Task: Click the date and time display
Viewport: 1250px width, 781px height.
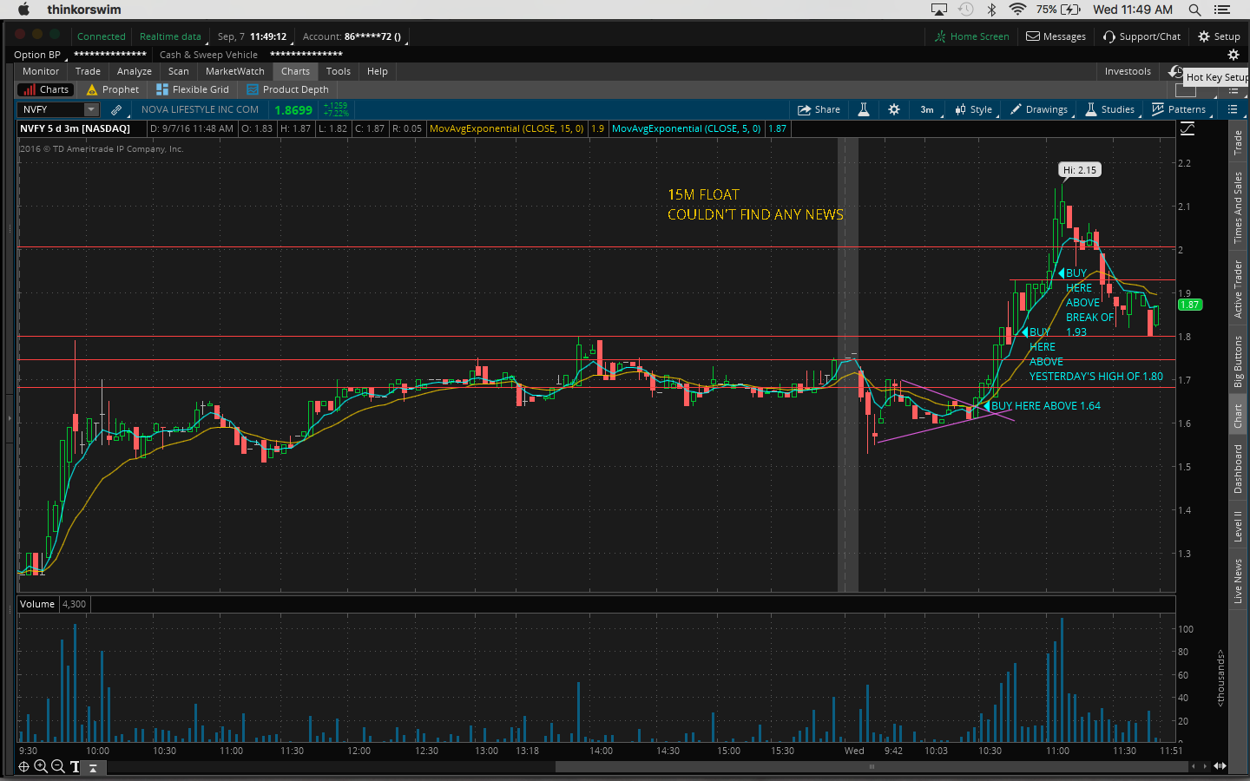Action: tap(252, 36)
